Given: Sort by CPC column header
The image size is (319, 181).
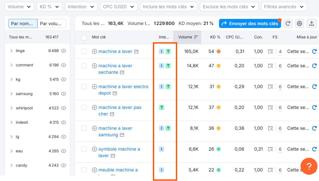Looking at the screenshot, I should pos(234,37).
